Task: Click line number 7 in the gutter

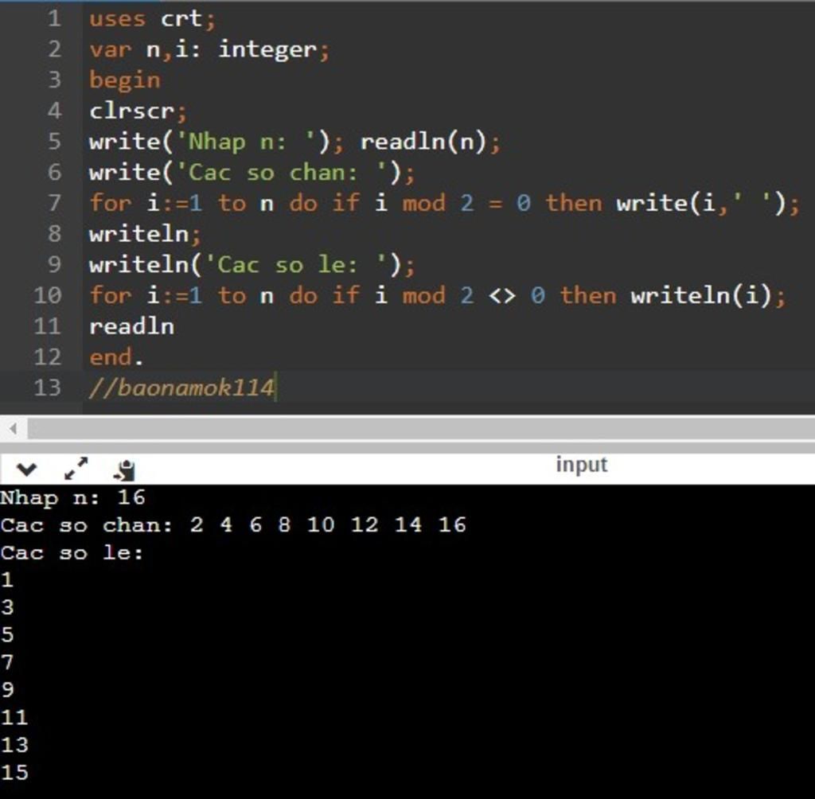Action: 54,203
